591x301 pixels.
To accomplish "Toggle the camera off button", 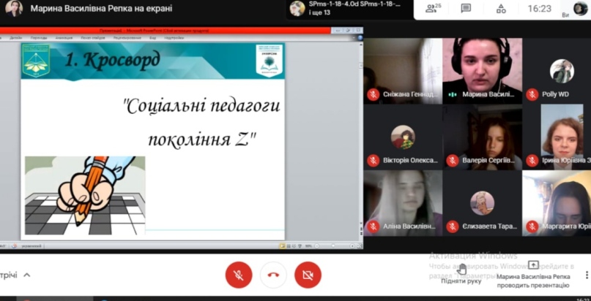I will [308, 275].
